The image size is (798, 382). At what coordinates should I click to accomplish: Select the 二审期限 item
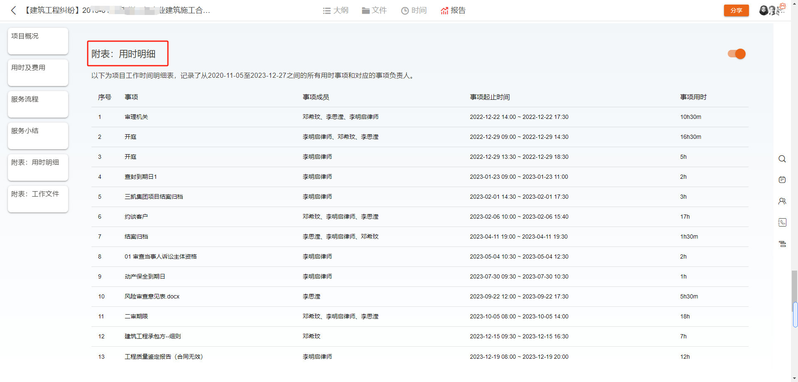click(x=136, y=317)
